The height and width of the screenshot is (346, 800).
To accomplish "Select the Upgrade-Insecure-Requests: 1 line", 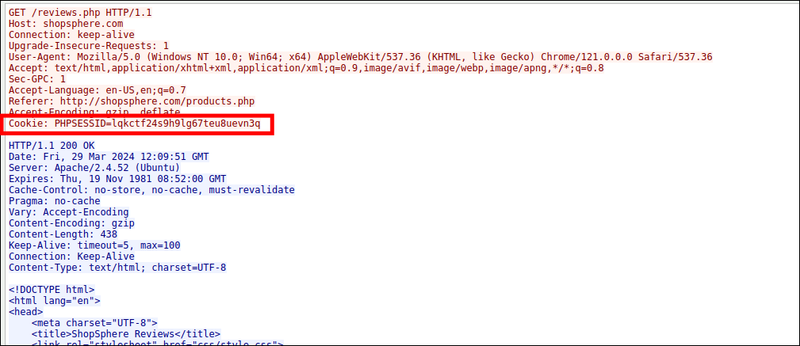I will [x=89, y=46].
